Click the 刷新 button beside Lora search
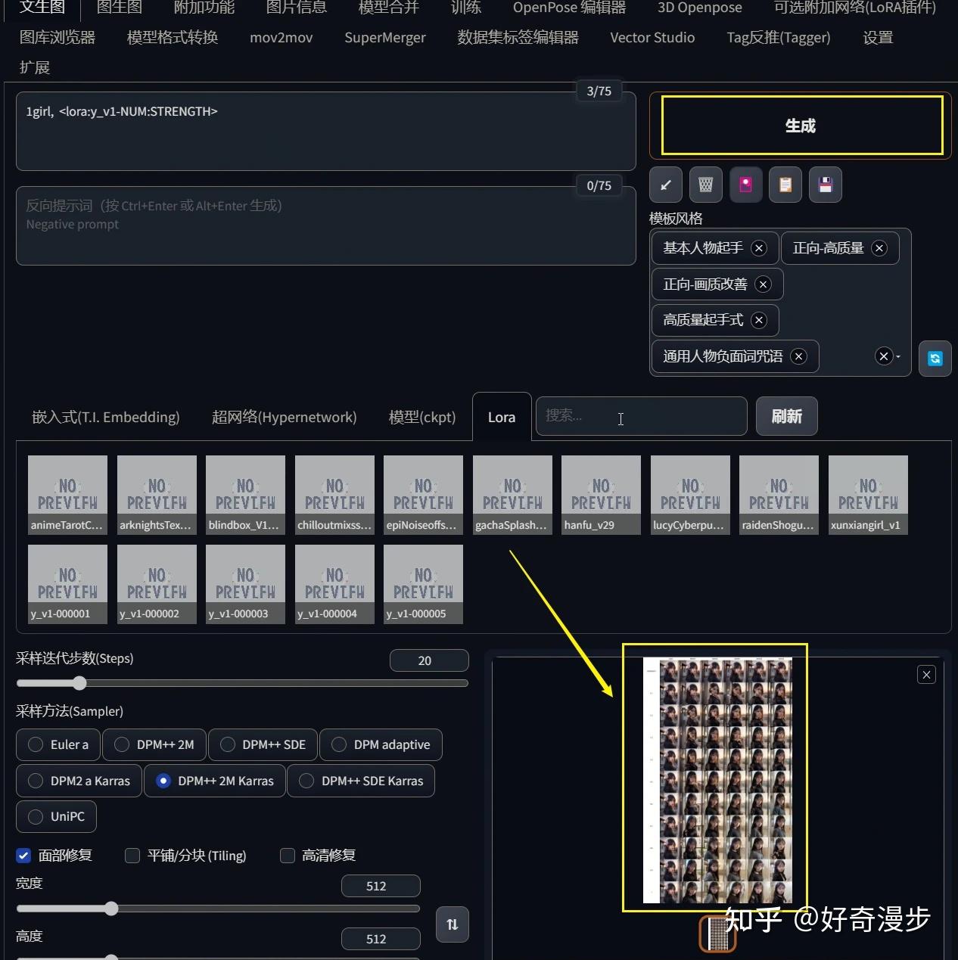 (x=786, y=416)
